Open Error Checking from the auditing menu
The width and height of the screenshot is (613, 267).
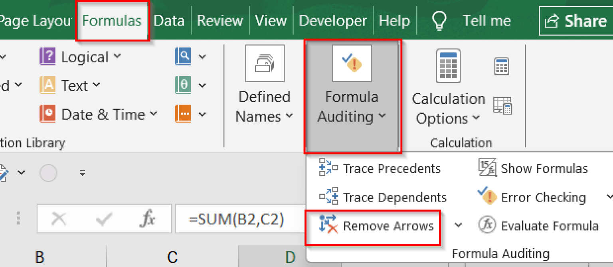543,197
